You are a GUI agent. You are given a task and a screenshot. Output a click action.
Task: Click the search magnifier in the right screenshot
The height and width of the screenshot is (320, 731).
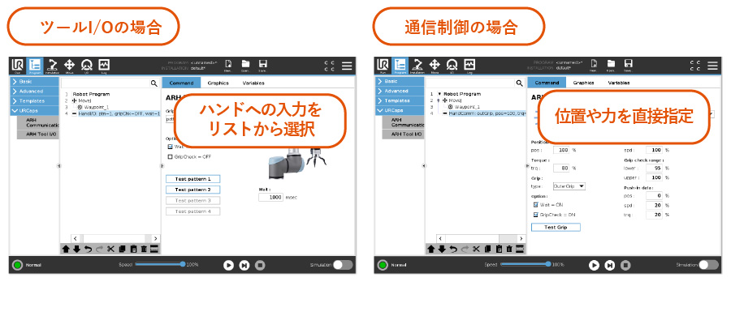click(519, 83)
